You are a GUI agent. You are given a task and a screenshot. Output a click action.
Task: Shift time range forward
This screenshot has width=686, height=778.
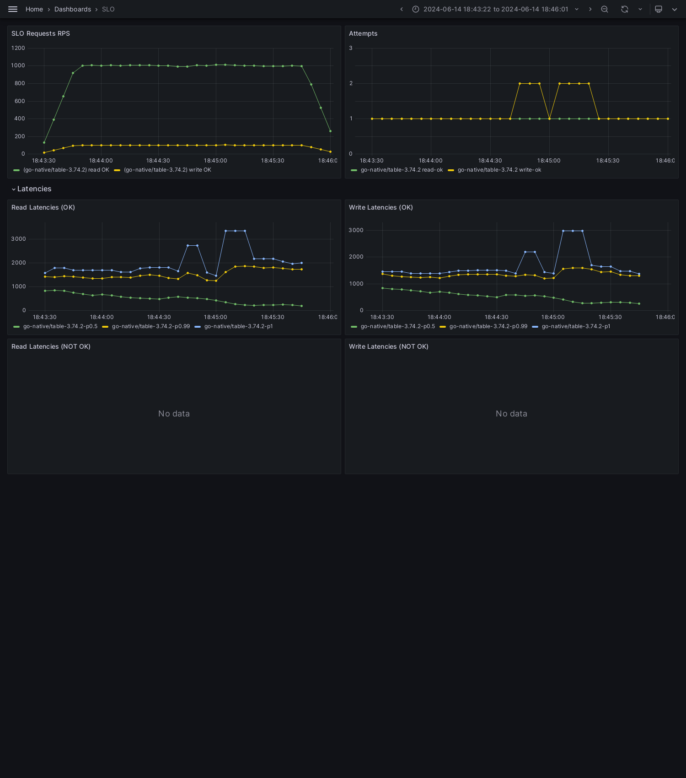(x=590, y=9)
